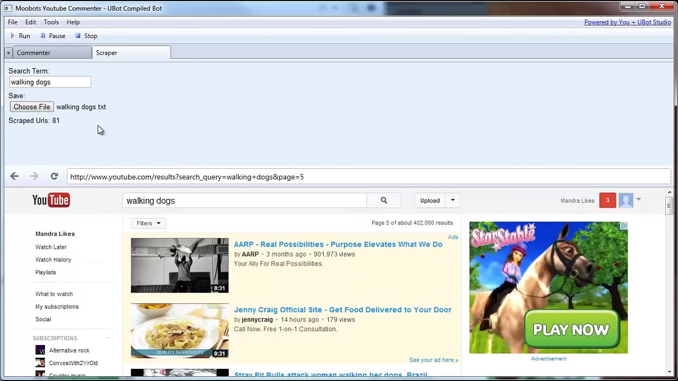Open Watch History in sidebar
This screenshot has height=381, width=678.
(x=53, y=260)
